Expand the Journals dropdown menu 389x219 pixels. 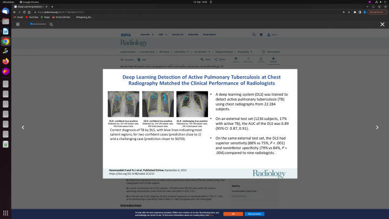(147, 35)
